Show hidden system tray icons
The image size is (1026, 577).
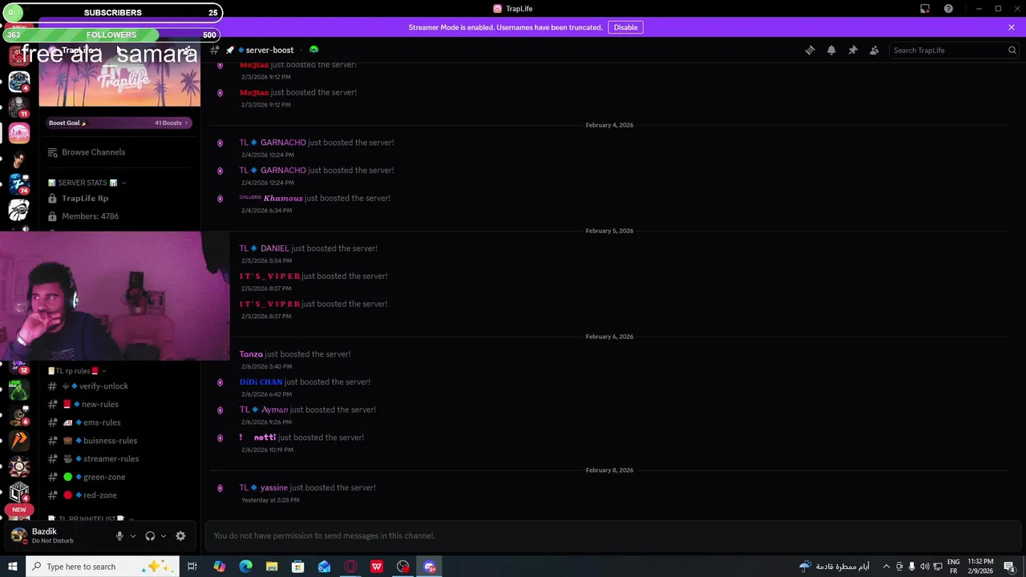click(x=886, y=567)
